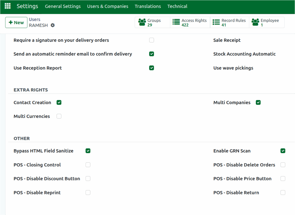
Task: Click the Employee smart button icon
Action: [255, 22]
